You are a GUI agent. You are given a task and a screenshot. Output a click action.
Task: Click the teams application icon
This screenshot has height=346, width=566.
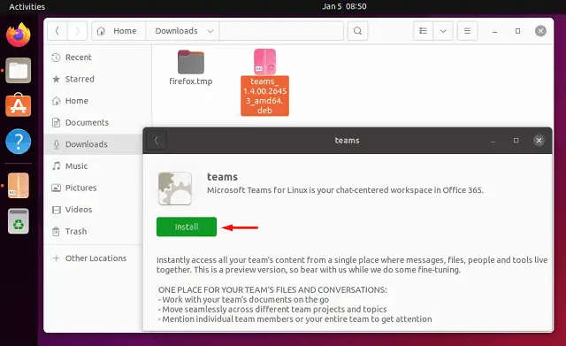tap(175, 188)
